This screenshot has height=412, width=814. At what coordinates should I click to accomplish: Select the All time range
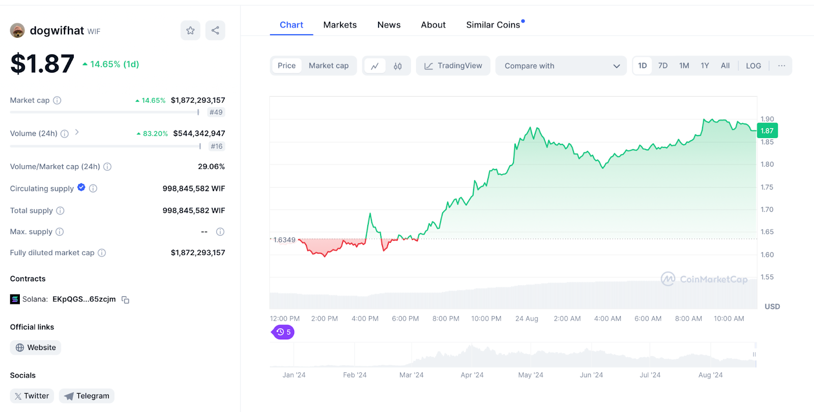point(725,66)
